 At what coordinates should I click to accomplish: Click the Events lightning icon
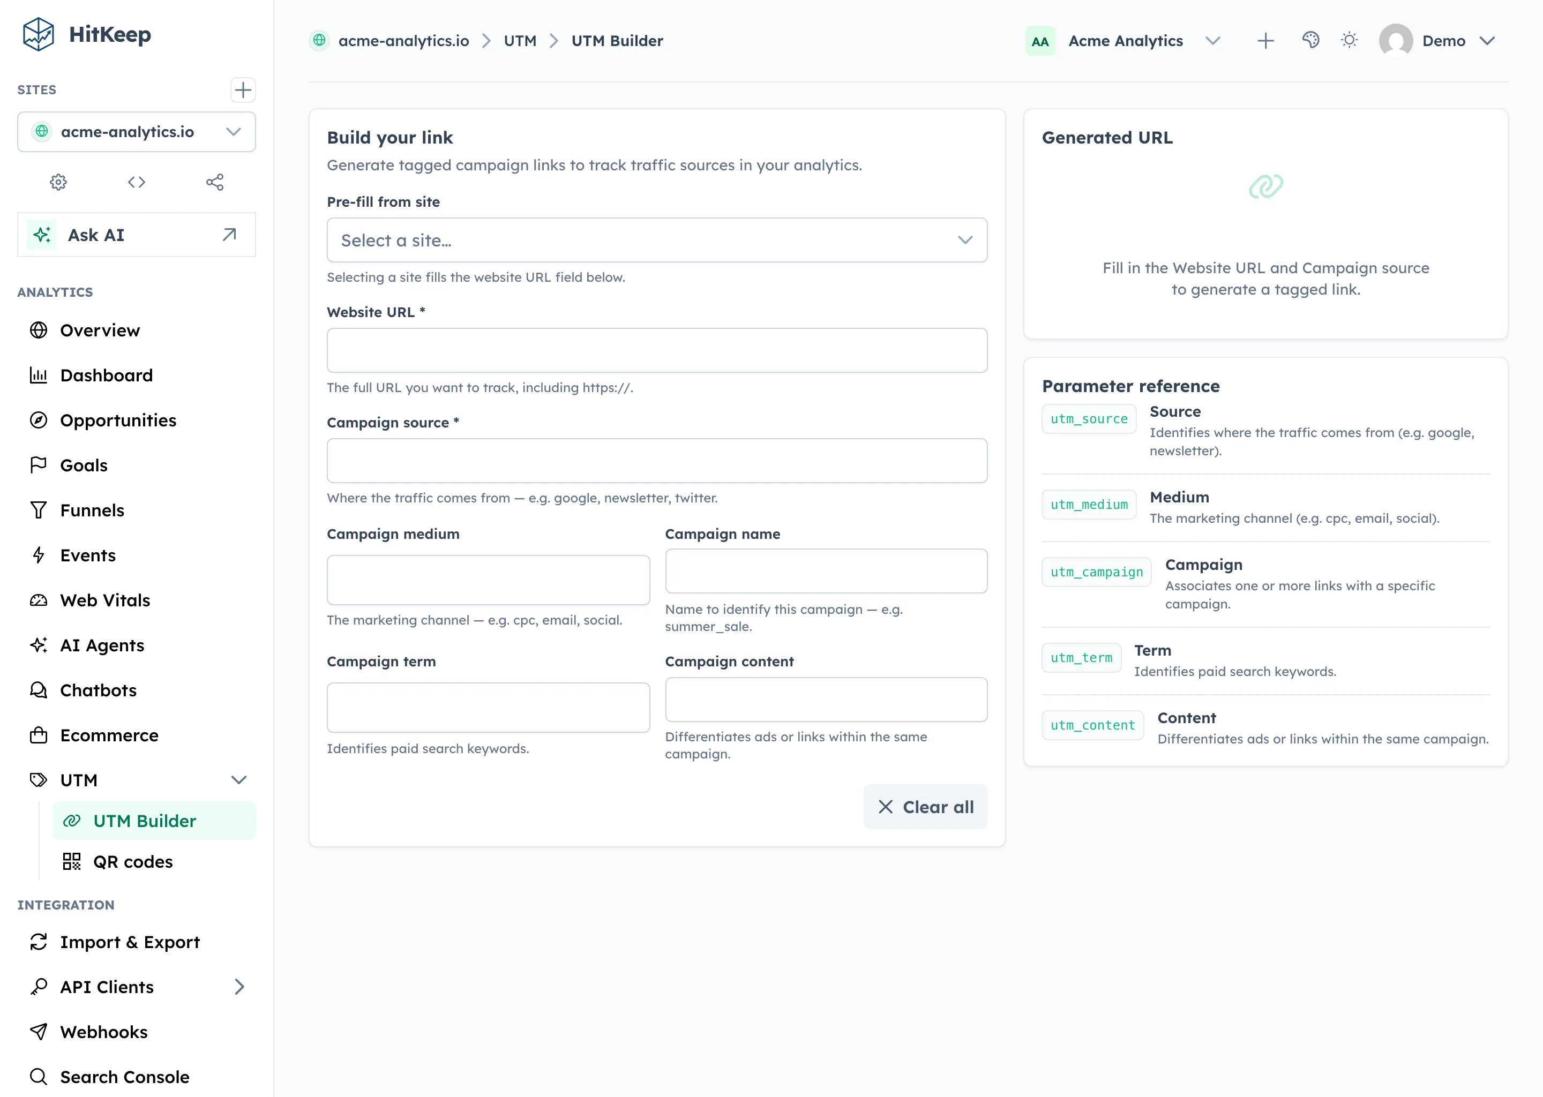39,555
